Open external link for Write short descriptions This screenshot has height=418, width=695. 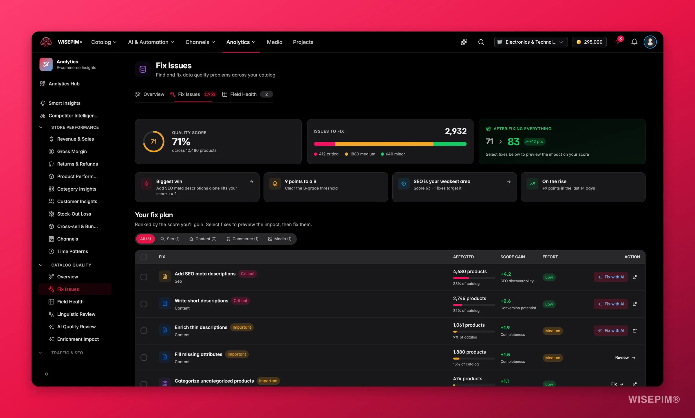click(x=635, y=304)
